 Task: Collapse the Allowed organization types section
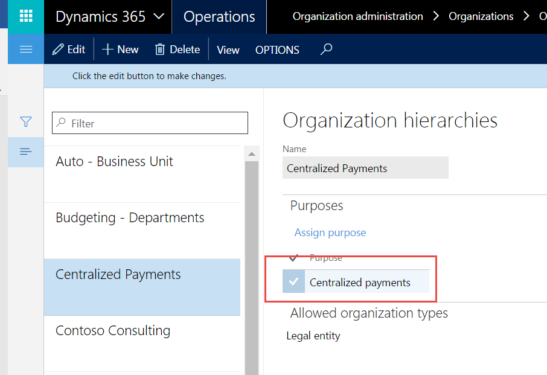[369, 313]
